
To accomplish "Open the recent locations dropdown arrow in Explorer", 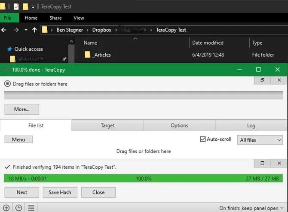I will (26, 30).
